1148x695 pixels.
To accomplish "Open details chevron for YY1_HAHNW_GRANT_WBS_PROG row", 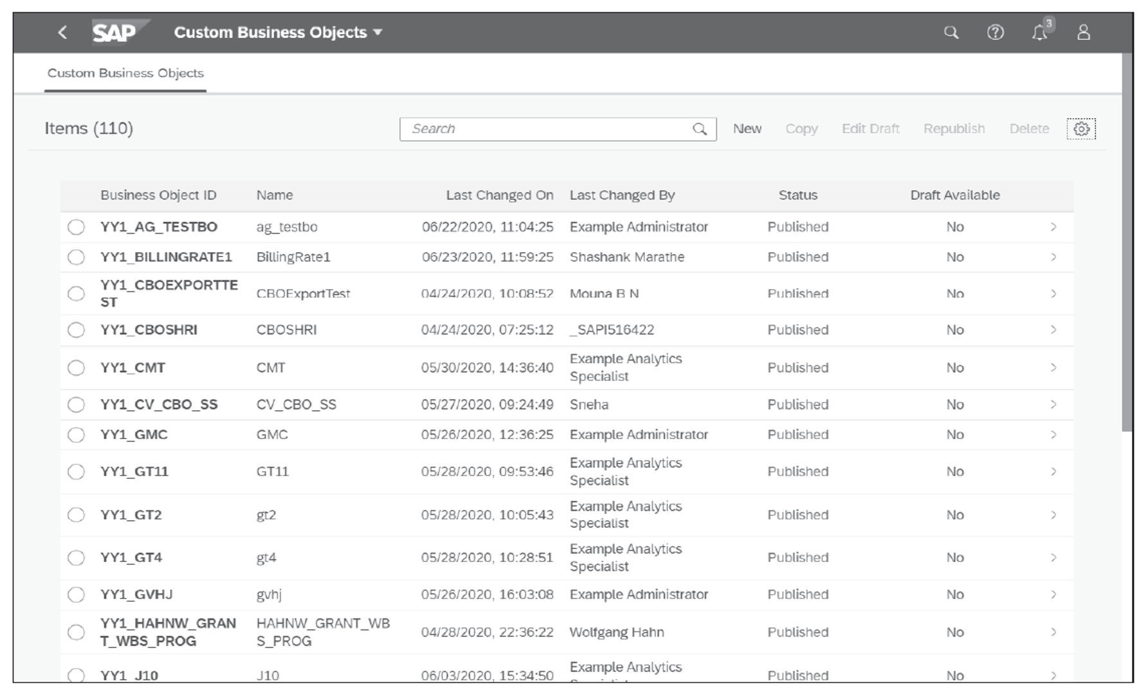I will coord(1053,632).
